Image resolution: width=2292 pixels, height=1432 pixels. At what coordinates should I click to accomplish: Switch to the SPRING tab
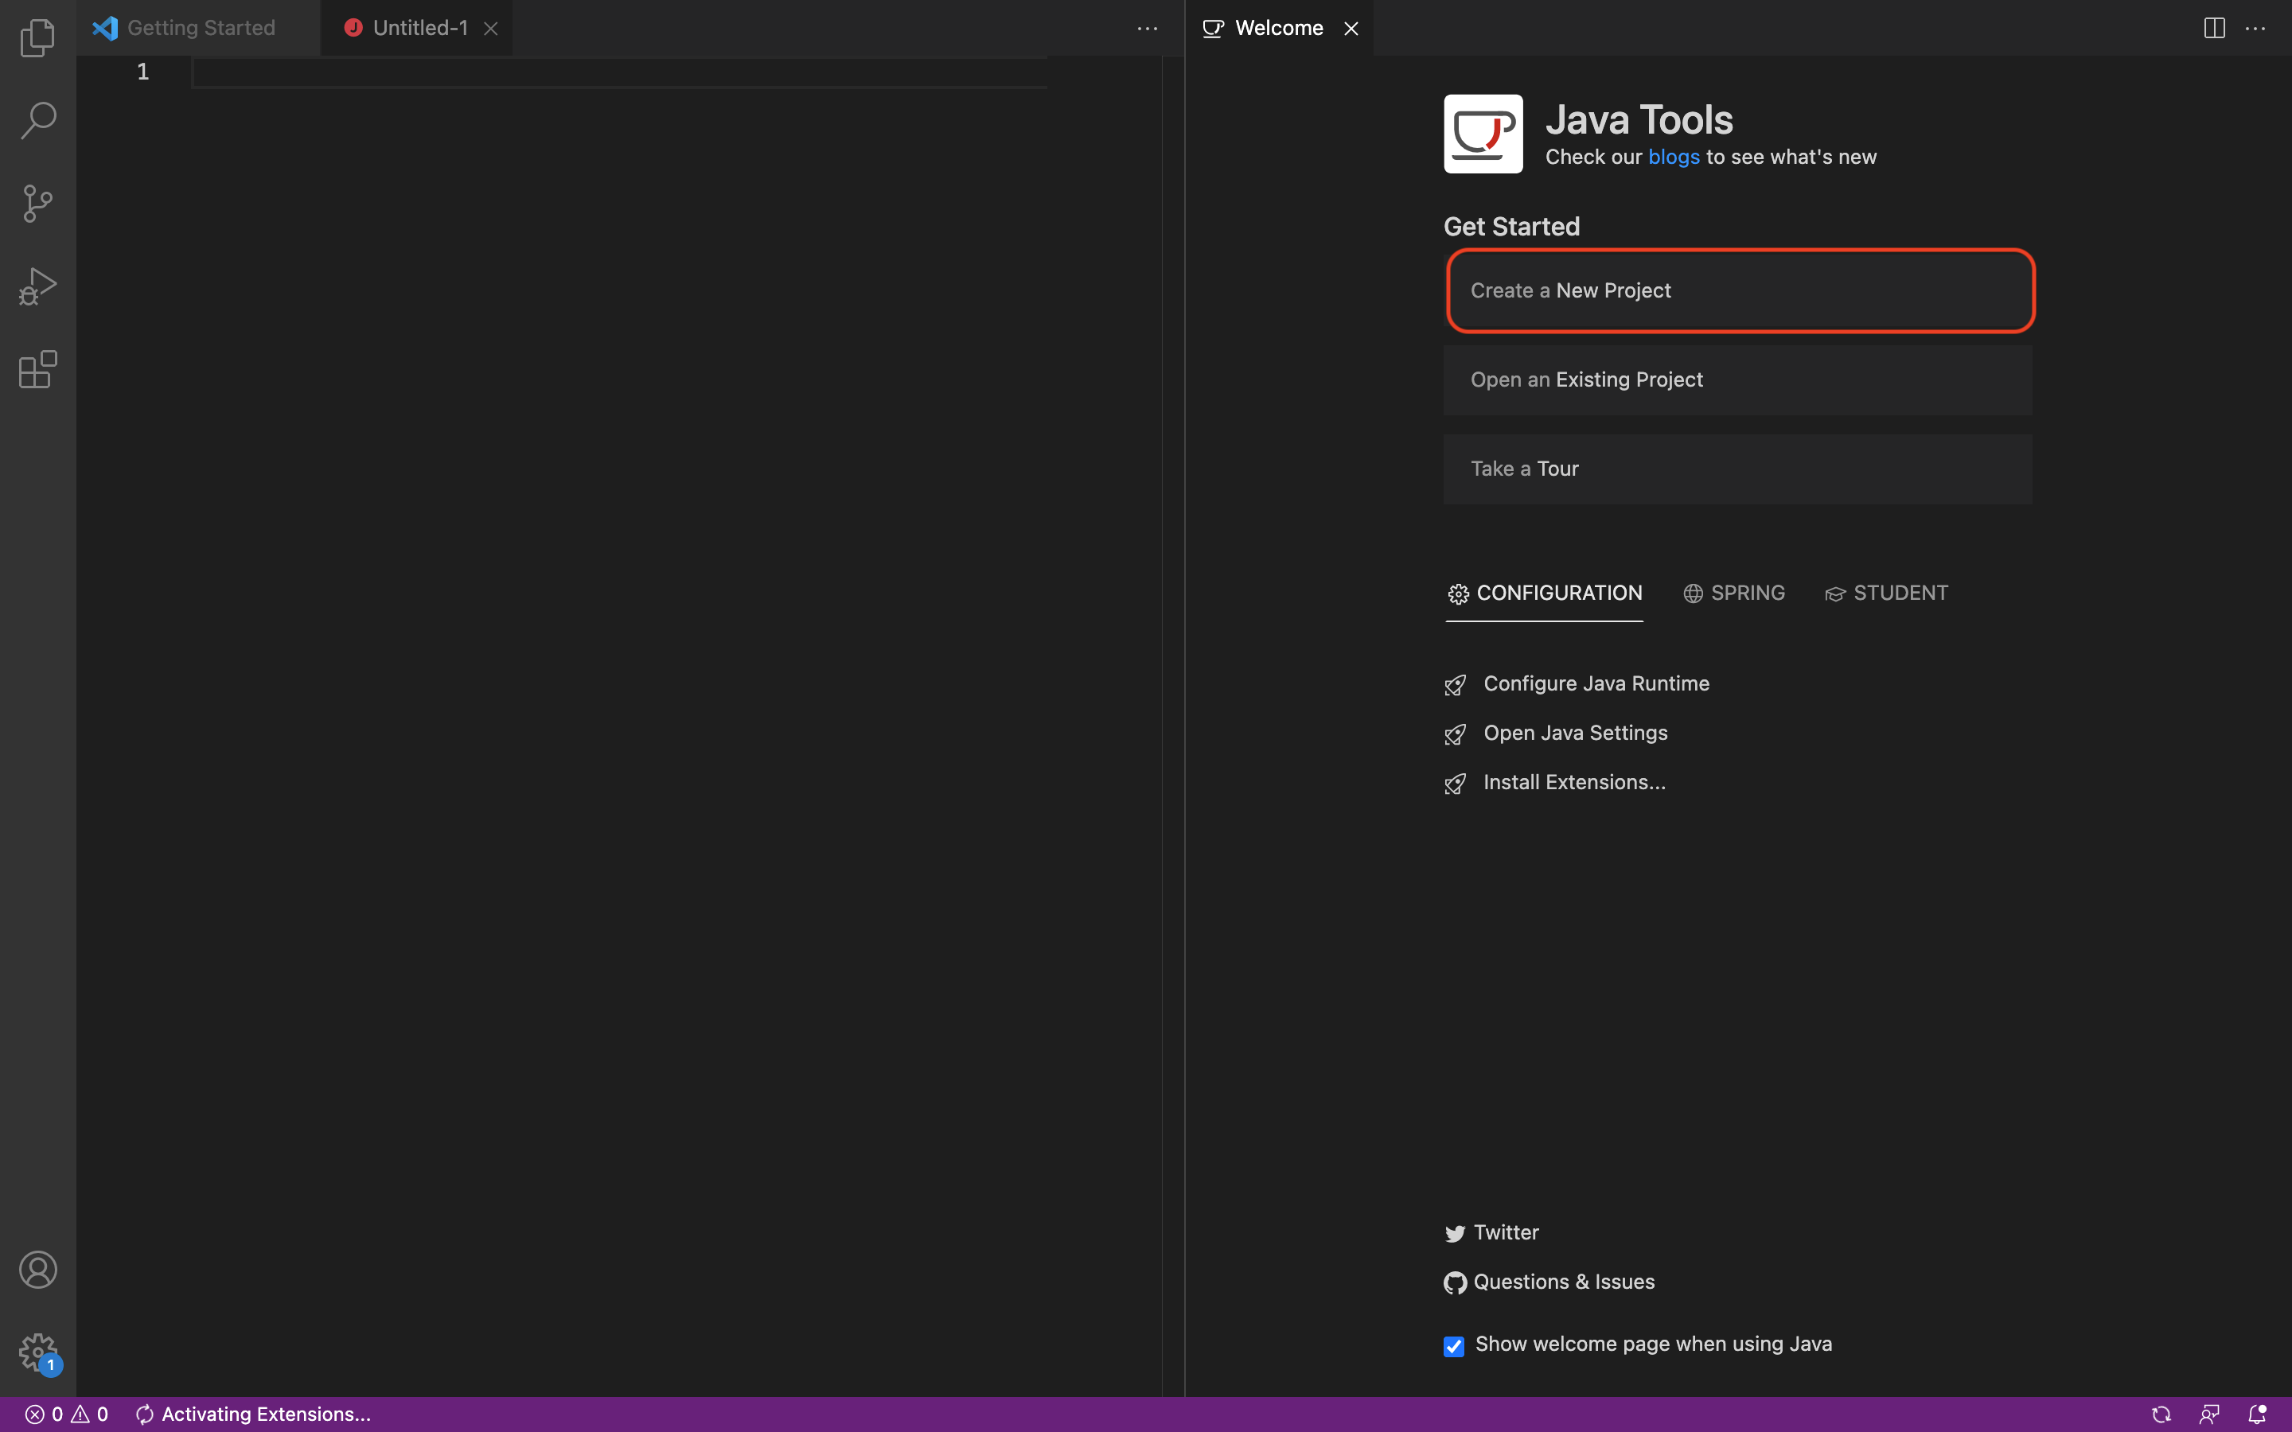point(1734,593)
